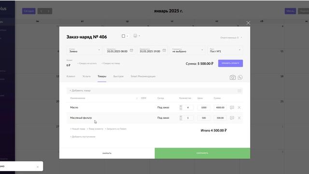Click the Скидка на услуги link
The image size is (309, 174).
coord(87,63)
